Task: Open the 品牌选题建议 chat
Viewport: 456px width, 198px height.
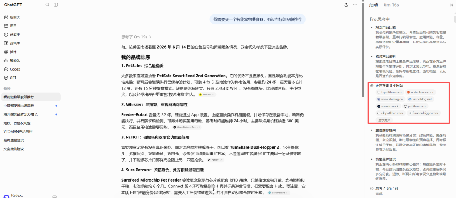Action: pos(30,141)
